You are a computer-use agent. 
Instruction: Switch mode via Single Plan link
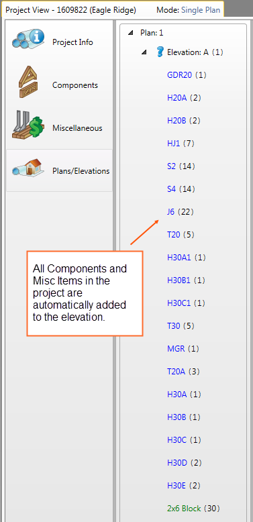pos(201,10)
